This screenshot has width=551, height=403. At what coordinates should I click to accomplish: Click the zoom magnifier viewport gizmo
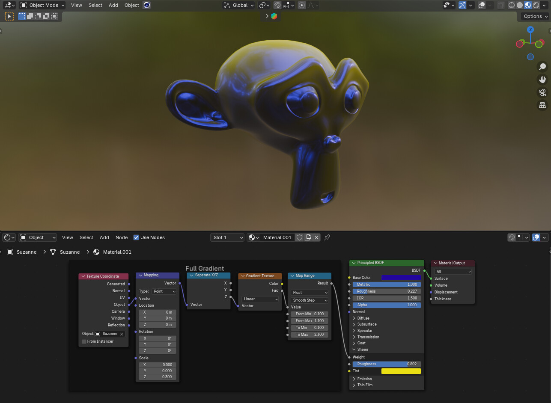pos(542,67)
